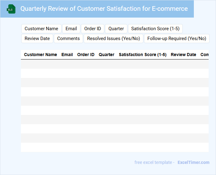Click the Customer Name column header

click(x=40, y=55)
